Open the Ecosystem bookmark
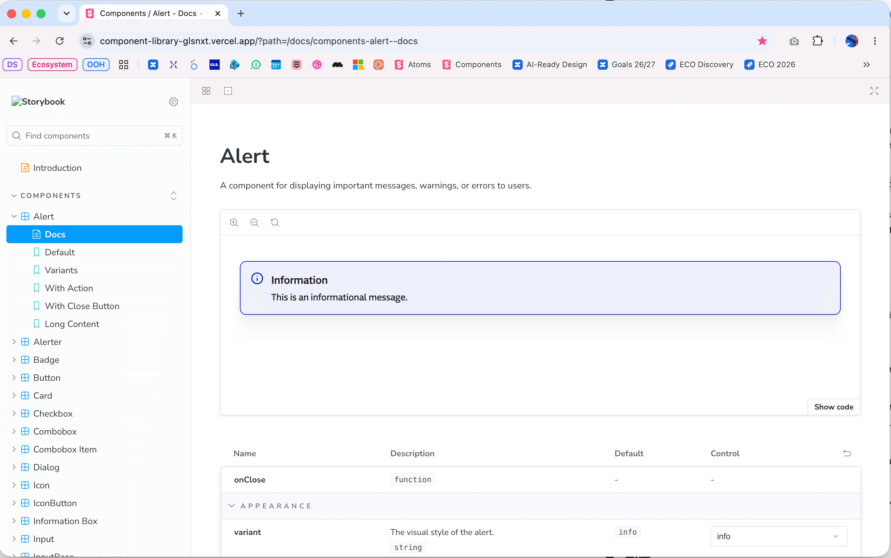The width and height of the screenshot is (891, 558). point(52,65)
